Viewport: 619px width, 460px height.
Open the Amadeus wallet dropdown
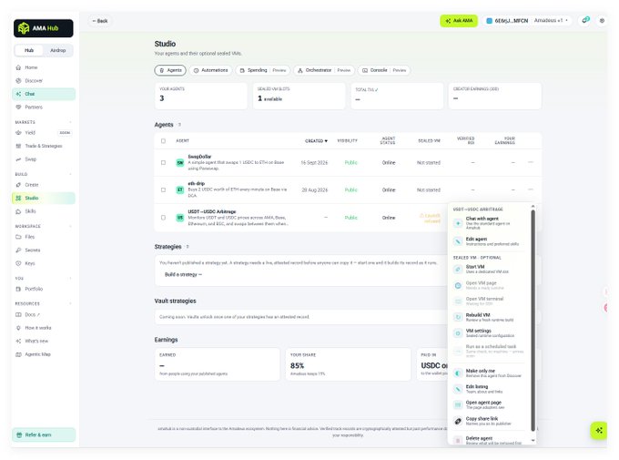[x=551, y=21]
